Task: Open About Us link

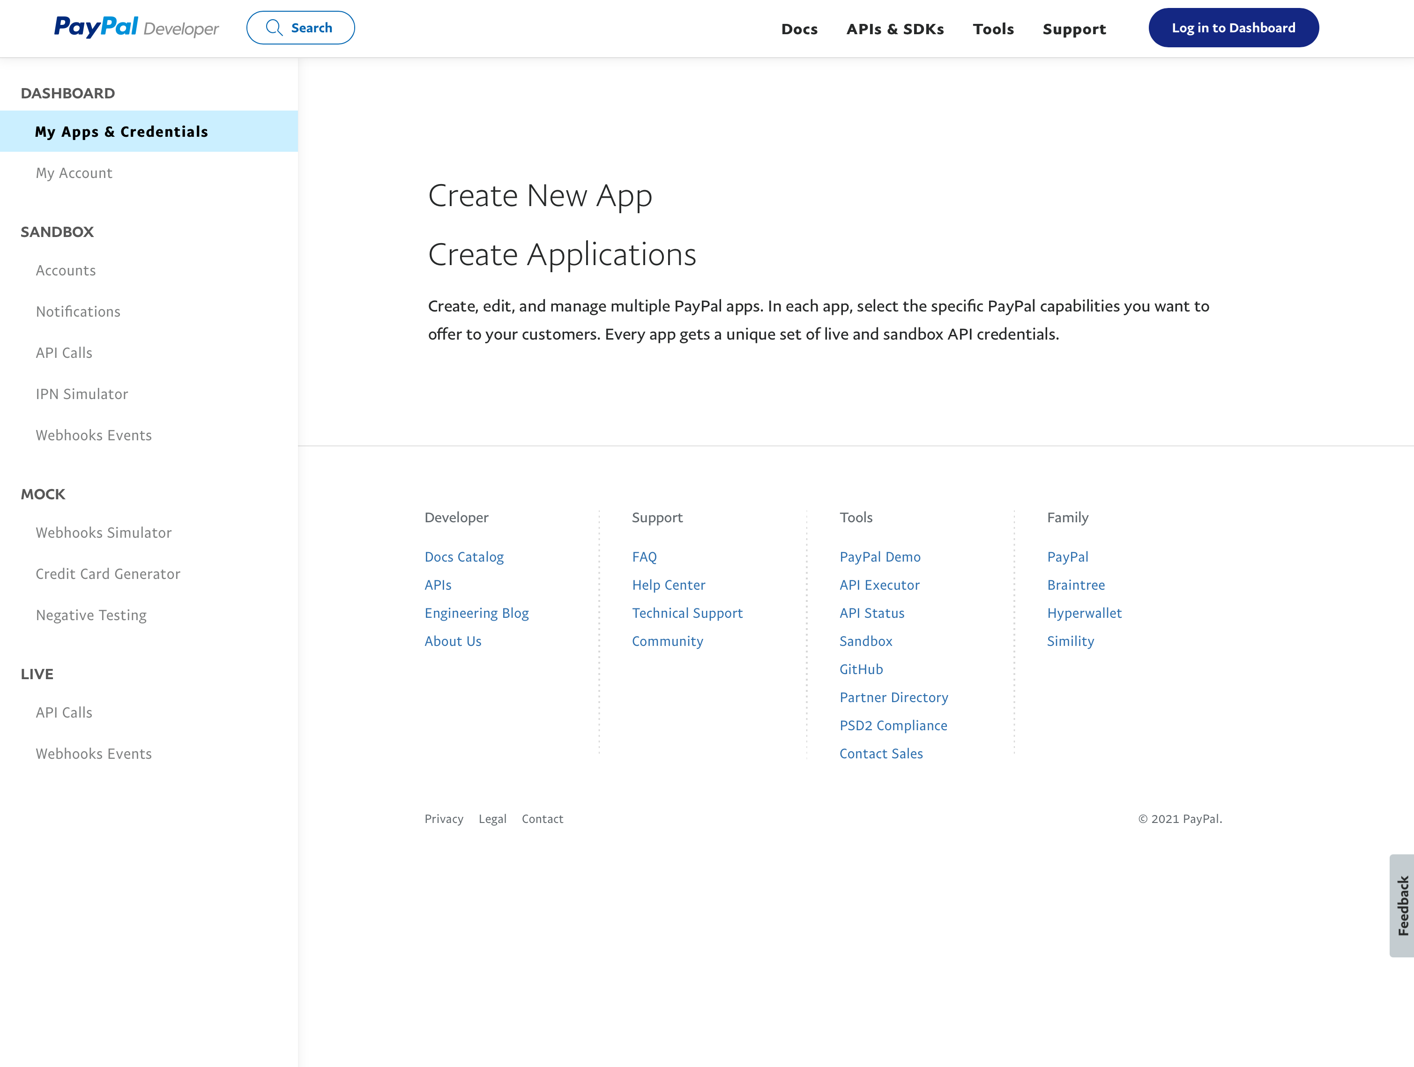Action: point(453,642)
